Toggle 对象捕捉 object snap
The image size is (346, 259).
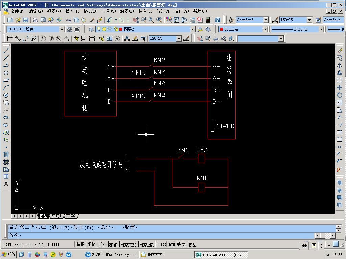click(128, 244)
